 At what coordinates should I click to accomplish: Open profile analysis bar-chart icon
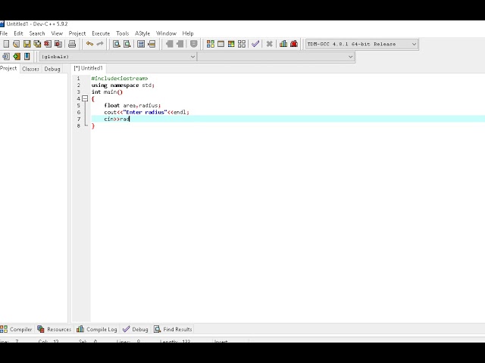click(x=283, y=44)
